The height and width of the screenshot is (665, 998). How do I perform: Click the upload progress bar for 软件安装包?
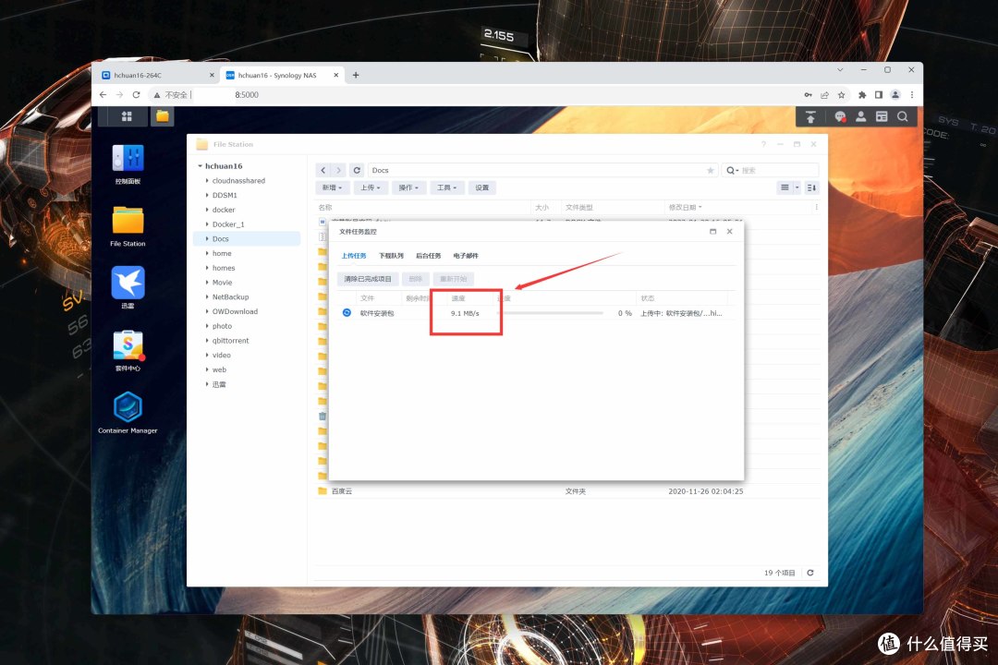pyautogui.click(x=551, y=313)
